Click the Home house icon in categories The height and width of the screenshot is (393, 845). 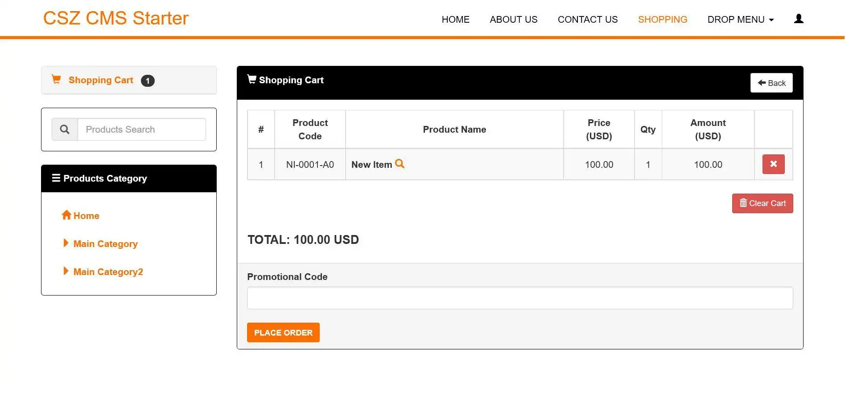click(66, 215)
